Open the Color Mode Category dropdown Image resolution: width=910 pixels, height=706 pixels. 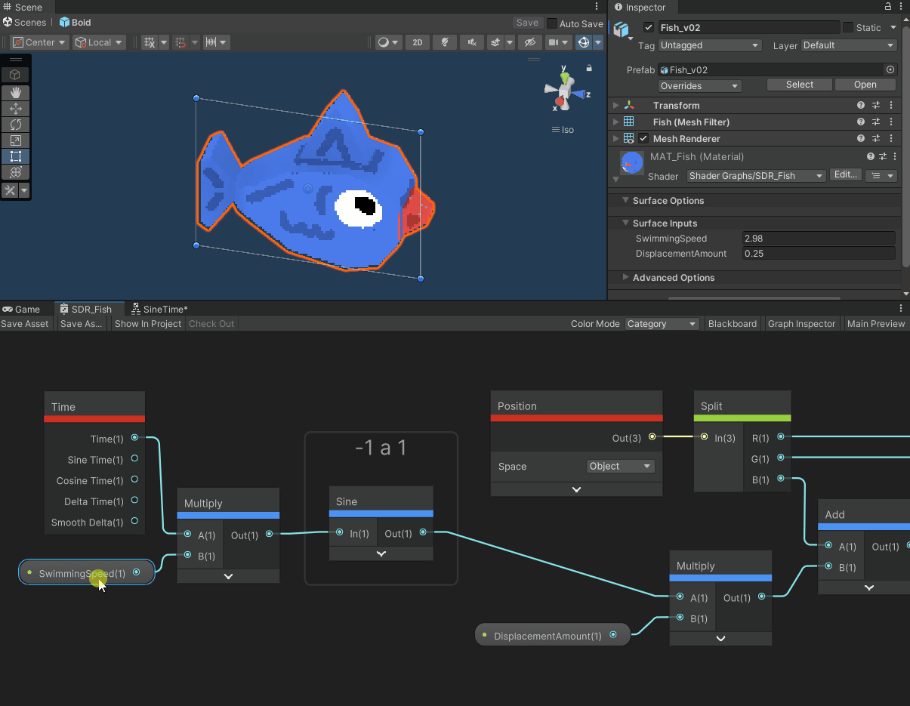click(x=662, y=324)
